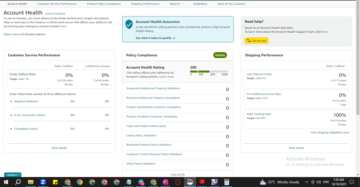Click the '10 of 10 orders' text
Screen dimensions: 360x187
[338, 120]
